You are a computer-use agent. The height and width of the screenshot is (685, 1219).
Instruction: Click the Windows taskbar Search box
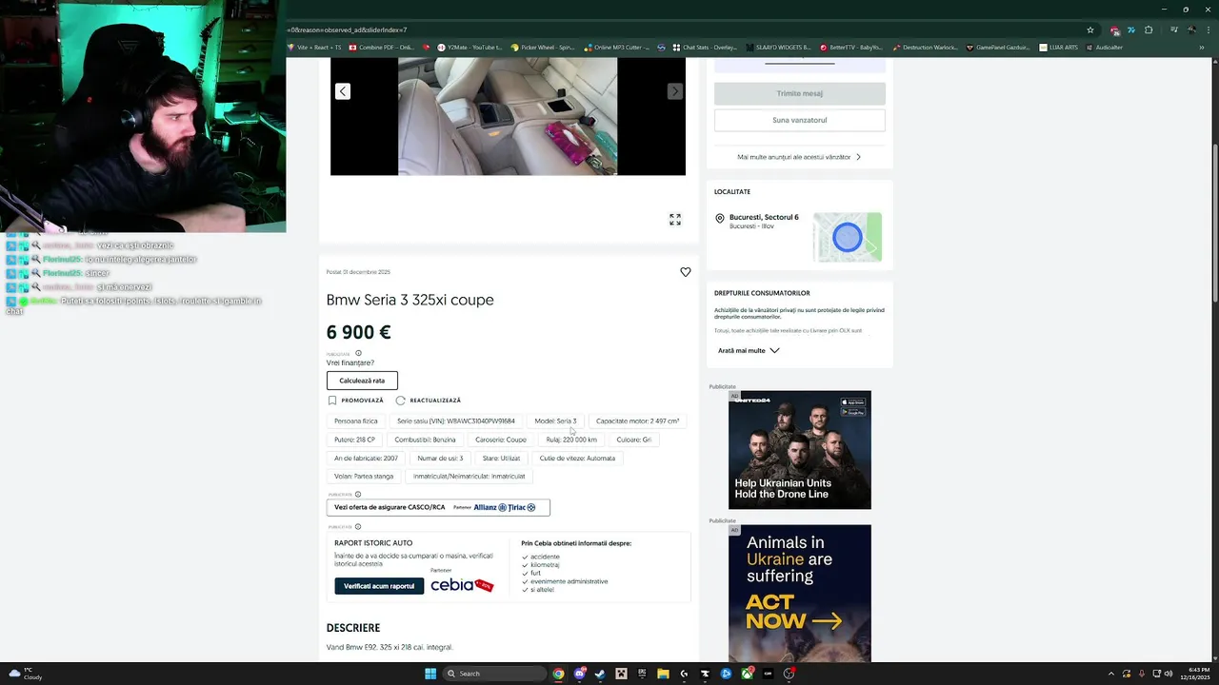[x=495, y=674]
